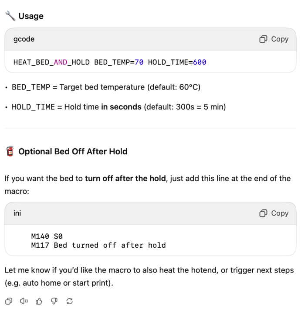Click the M140 S0 code line
The height and width of the screenshot is (326, 305).
point(47,236)
